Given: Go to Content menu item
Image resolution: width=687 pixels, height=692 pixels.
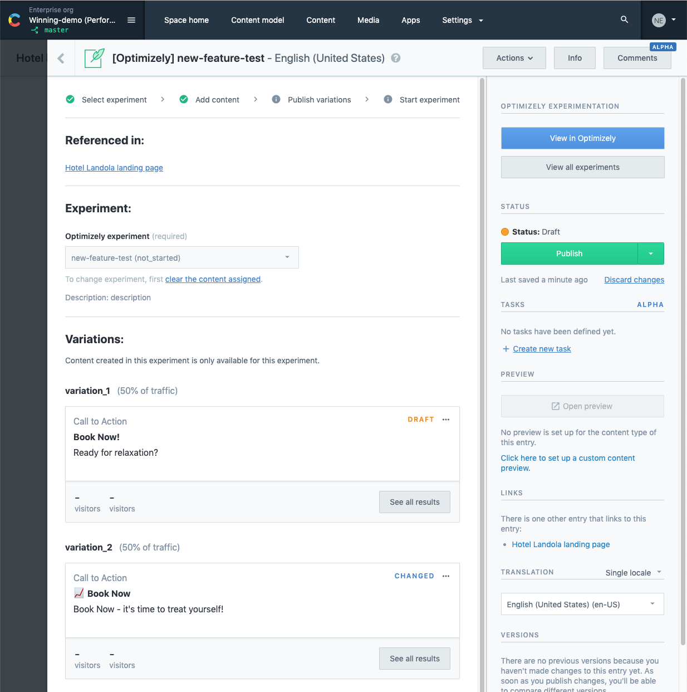Looking at the screenshot, I should 321,20.
